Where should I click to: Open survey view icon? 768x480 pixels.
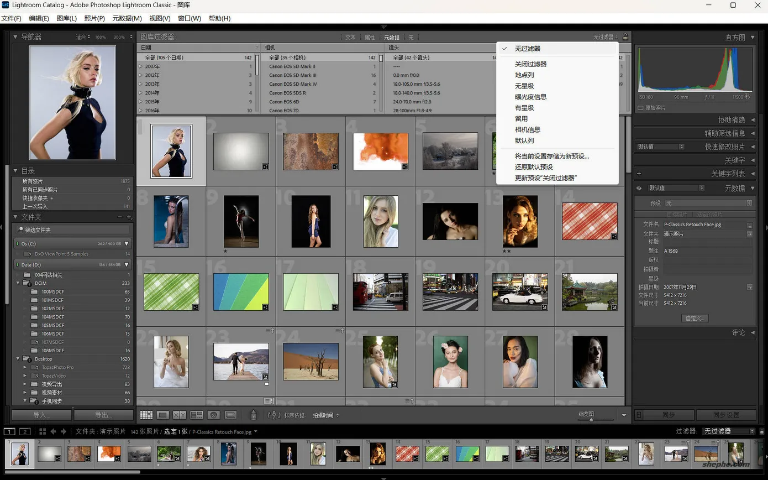click(197, 415)
